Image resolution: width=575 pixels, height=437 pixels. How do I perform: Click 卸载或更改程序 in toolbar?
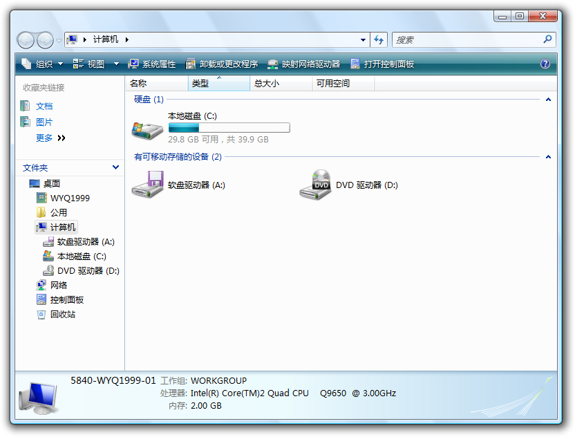pyautogui.click(x=221, y=64)
